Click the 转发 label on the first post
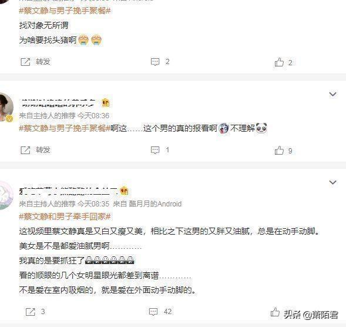This screenshot has height=327, width=346. [x=43, y=62]
